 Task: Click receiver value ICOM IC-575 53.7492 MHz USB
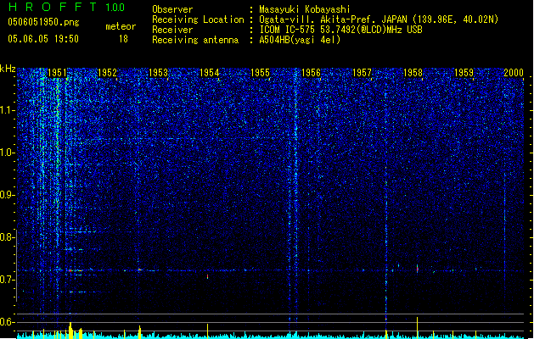pos(340,30)
